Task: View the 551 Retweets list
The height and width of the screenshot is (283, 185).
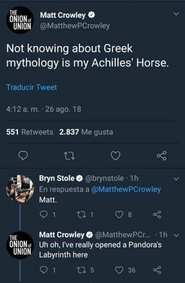Action: 30,132
